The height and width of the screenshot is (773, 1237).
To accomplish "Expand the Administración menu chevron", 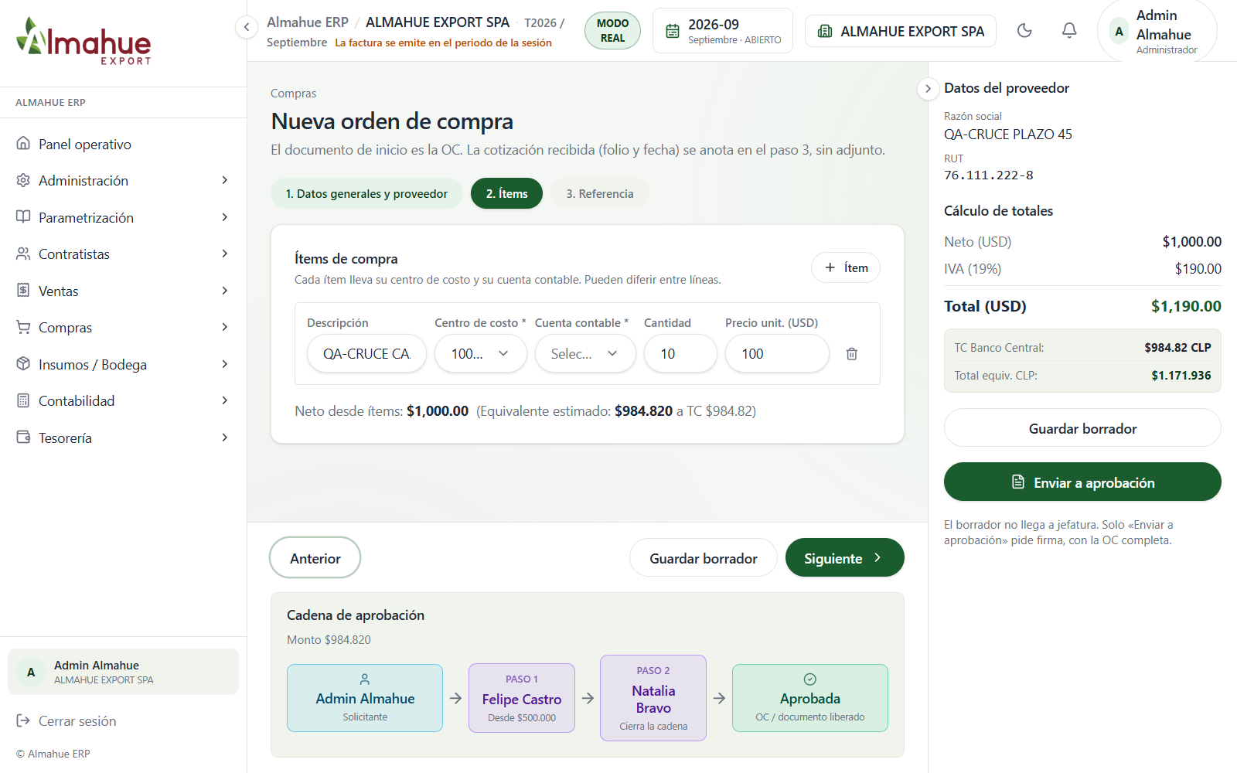I will pos(225,180).
